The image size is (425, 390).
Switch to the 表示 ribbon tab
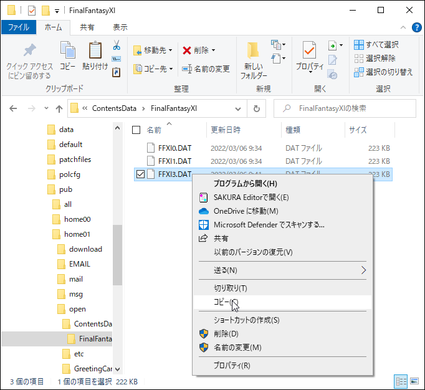(120, 27)
